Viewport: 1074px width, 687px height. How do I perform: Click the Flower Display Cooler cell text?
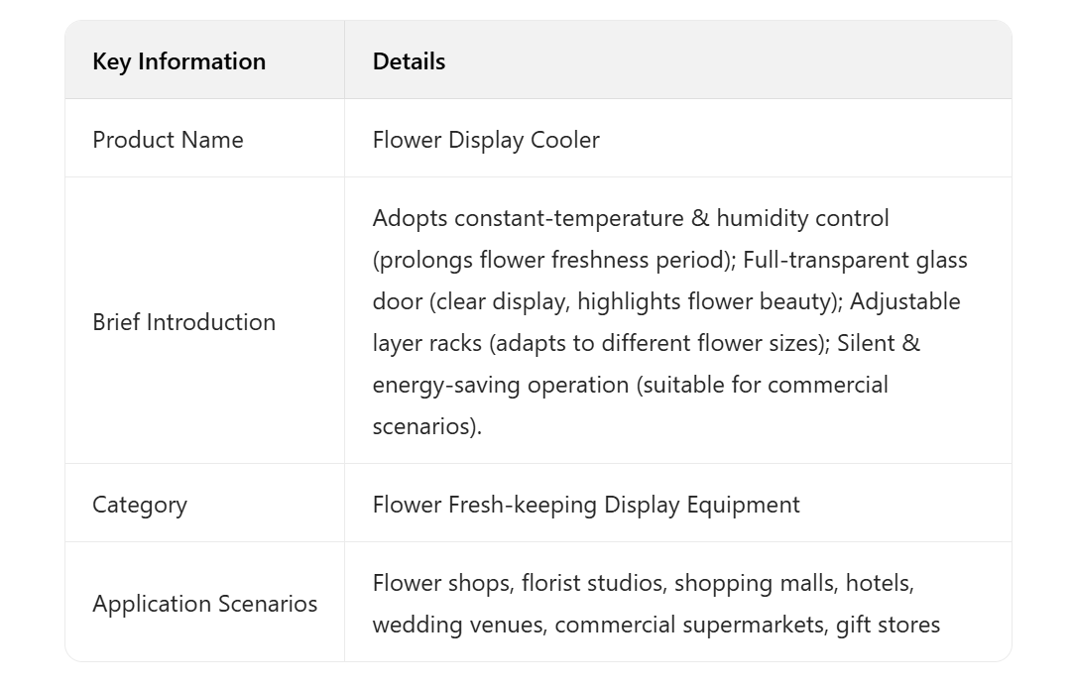tap(486, 140)
